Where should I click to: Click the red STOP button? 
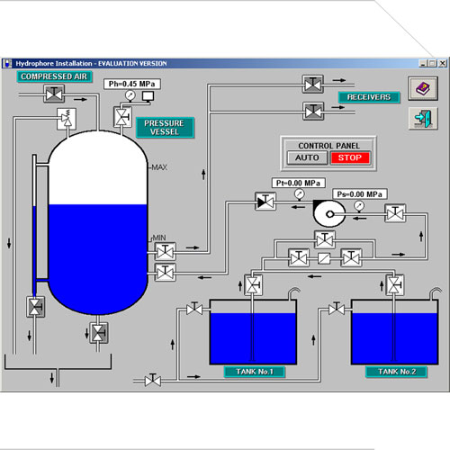click(x=350, y=157)
